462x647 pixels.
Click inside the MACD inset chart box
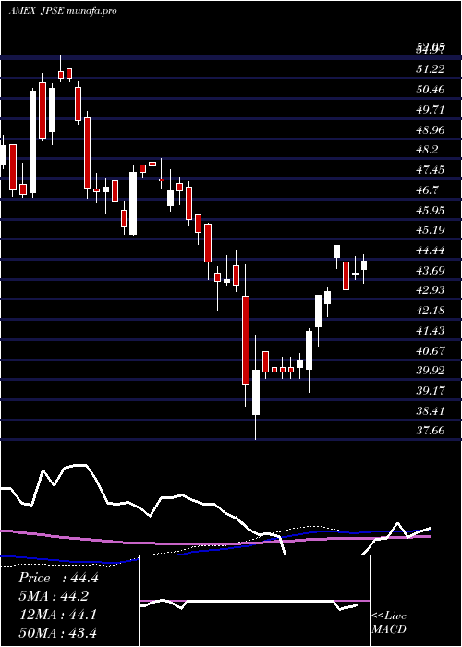pyautogui.click(x=254, y=601)
